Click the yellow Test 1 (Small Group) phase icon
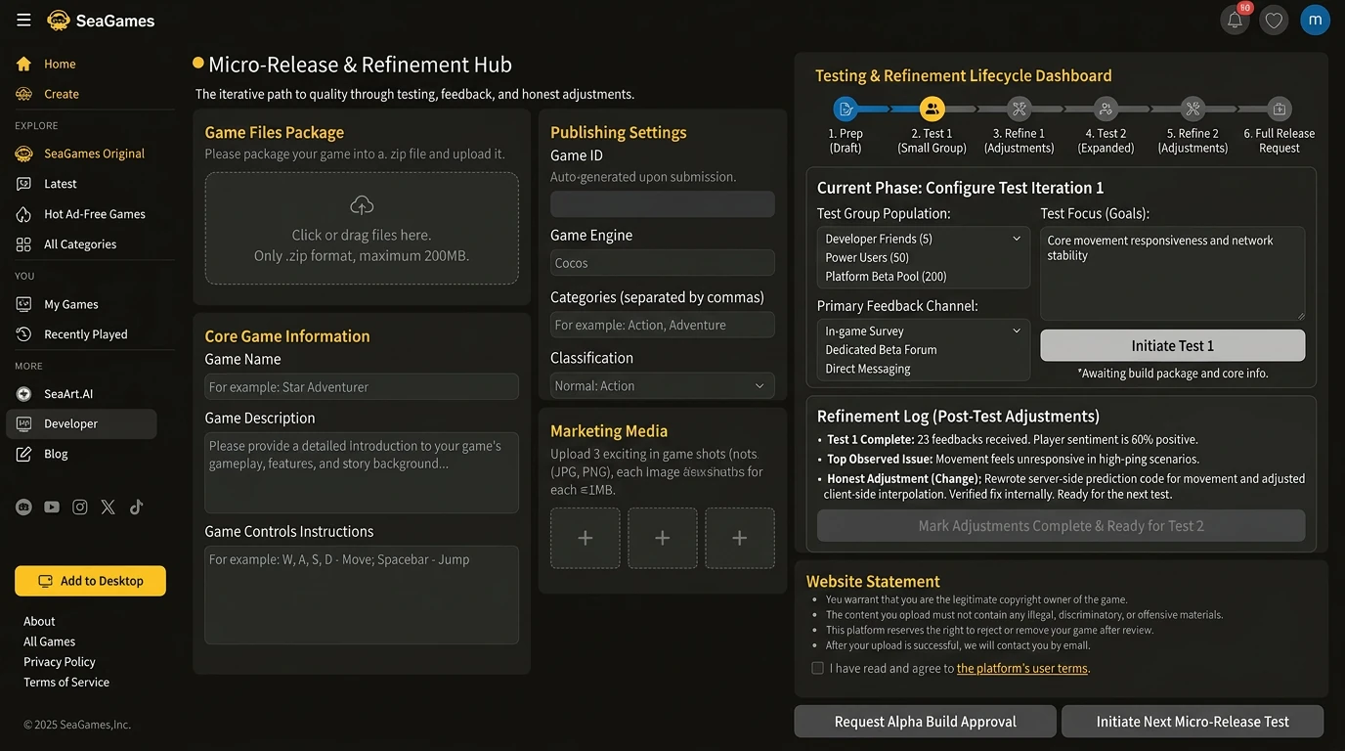This screenshot has width=1345, height=751. (932, 109)
